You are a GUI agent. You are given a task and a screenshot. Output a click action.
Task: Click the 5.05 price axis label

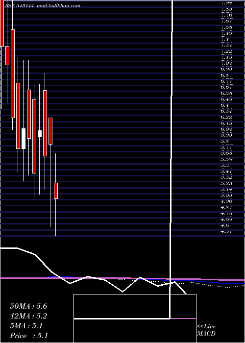click(226, 196)
